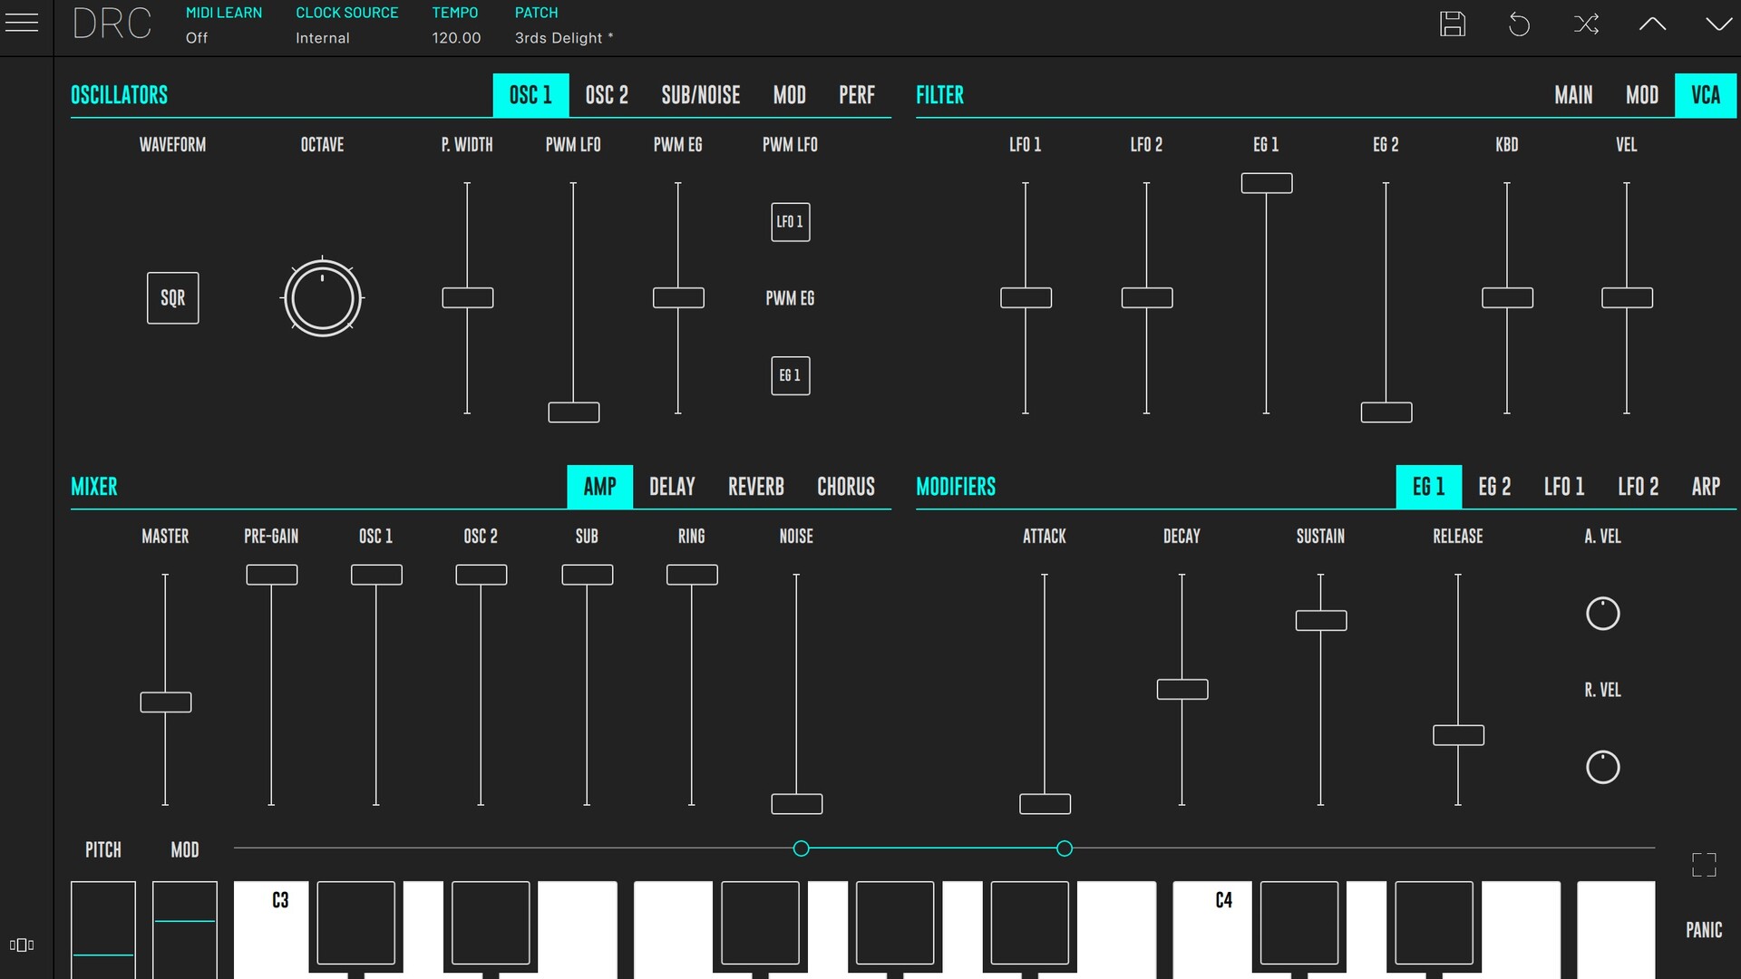Switch to the OSC 2 tab
This screenshot has height=979, width=1741.
tap(607, 95)
